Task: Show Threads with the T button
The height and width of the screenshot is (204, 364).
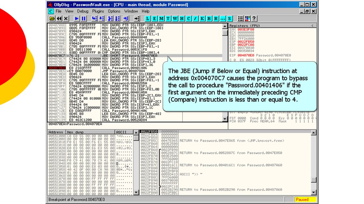Action: pos(168,19)
